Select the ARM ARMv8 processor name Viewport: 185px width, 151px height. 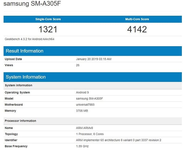[84, 128]
